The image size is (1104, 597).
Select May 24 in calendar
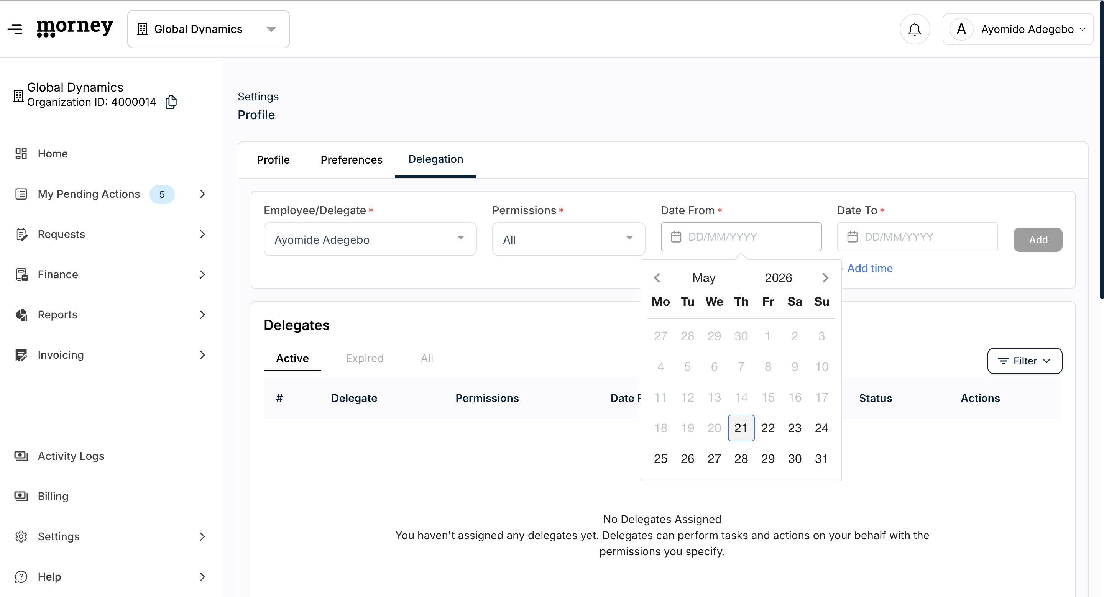(821, 428)
